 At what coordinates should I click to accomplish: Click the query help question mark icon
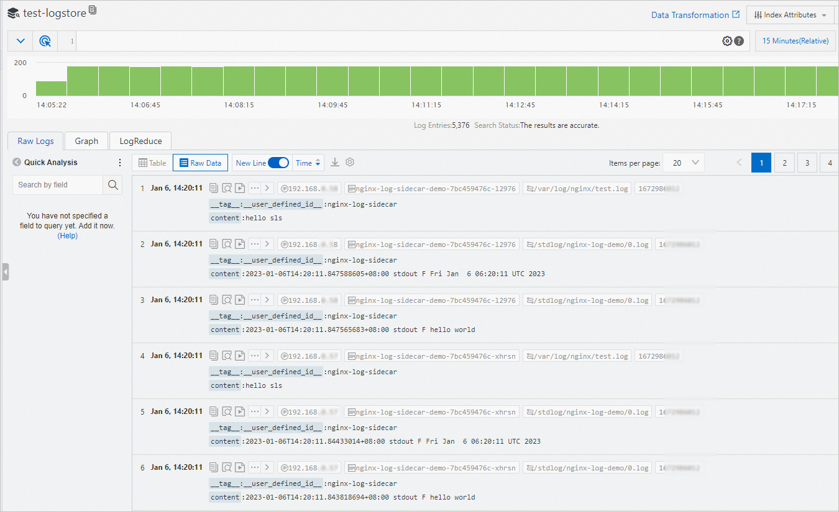click(739, 41)
